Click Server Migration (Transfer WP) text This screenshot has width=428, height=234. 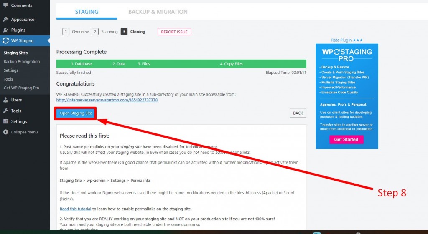(345, 77)
